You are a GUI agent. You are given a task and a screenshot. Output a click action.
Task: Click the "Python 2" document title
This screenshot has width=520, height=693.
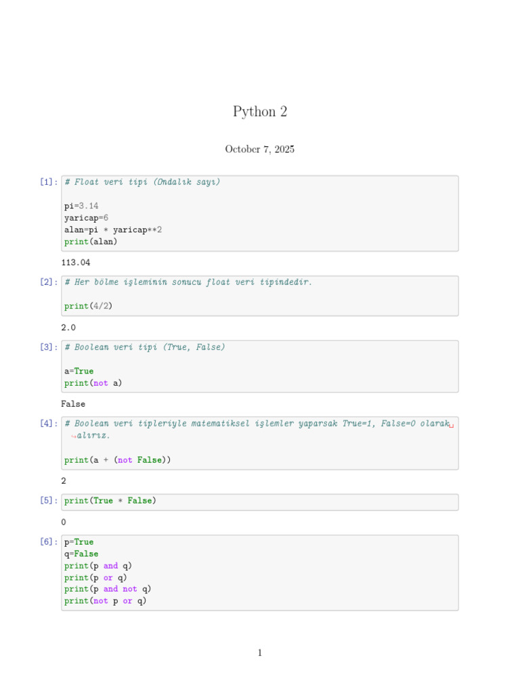260,112
